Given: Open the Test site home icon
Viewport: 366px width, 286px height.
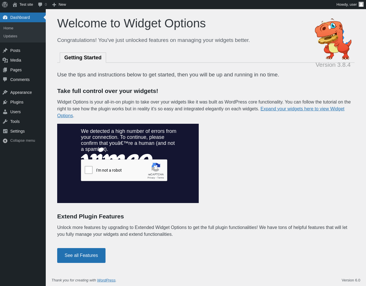Looking at the screenshot, I should pos(15,5).
